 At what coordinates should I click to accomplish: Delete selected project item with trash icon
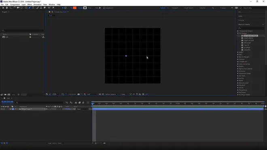19,95
